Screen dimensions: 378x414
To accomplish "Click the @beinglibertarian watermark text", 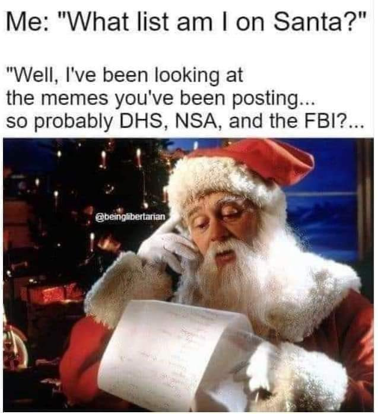I will 130,217.
